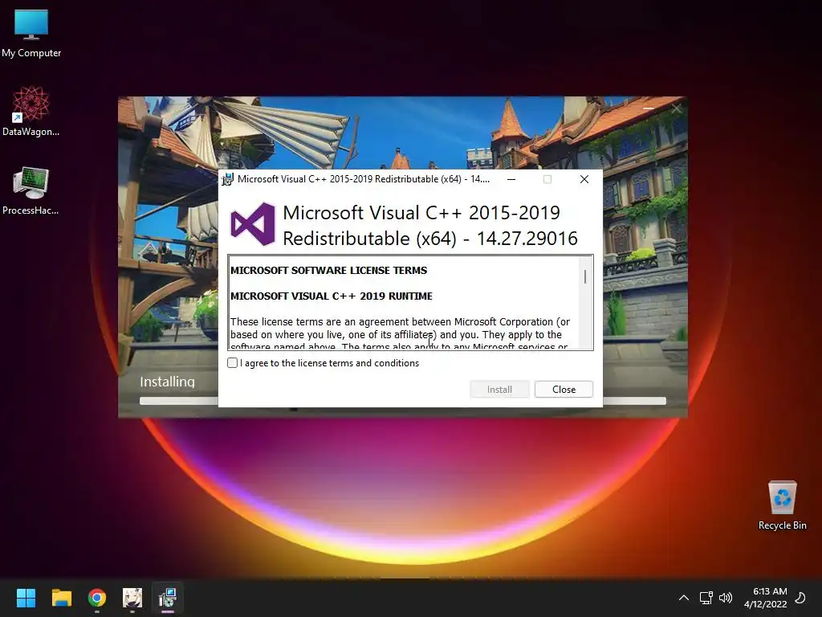Click the license text scrollbar thumb
Screen dimensions: 822x617
point(585,276)
